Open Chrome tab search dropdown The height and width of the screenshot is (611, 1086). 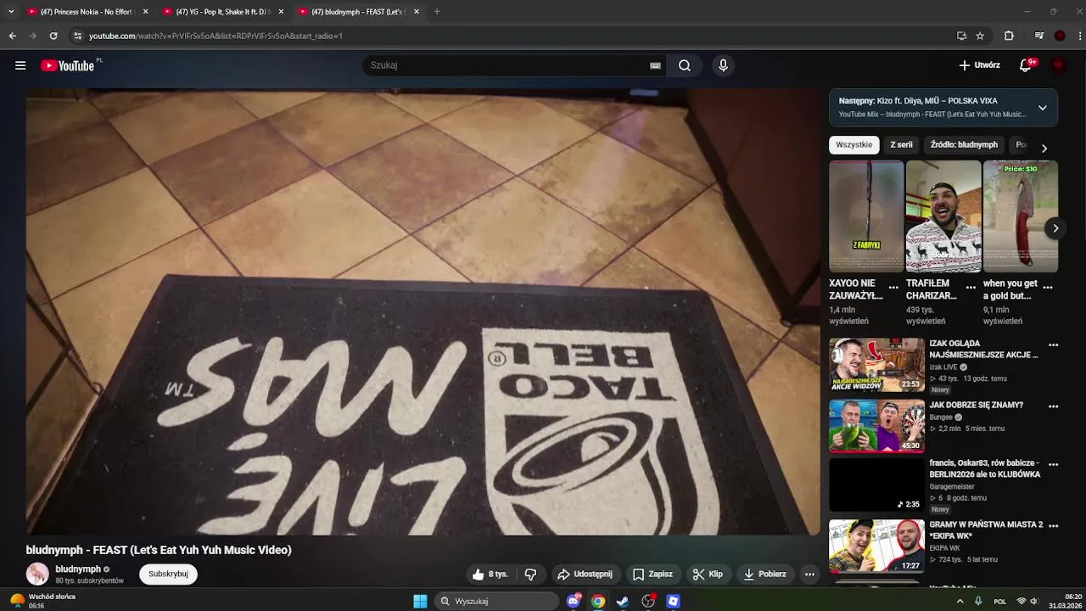(x=11, y=12)
